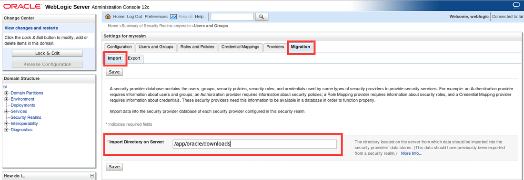Open Interoperability in Domain Structure

24,123
